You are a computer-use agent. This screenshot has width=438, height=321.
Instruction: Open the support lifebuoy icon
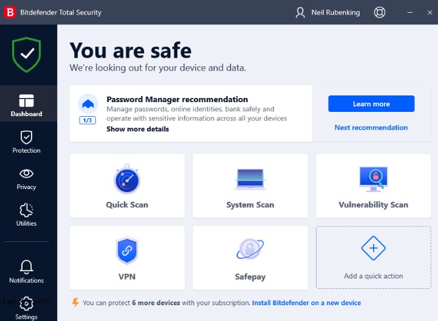tap(379, 12)
